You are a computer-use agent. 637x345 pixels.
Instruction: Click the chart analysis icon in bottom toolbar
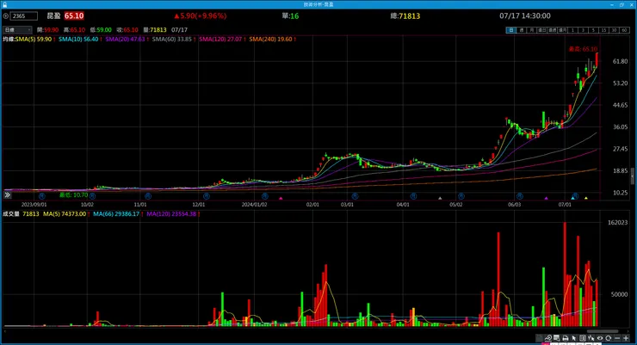point(548,338)
